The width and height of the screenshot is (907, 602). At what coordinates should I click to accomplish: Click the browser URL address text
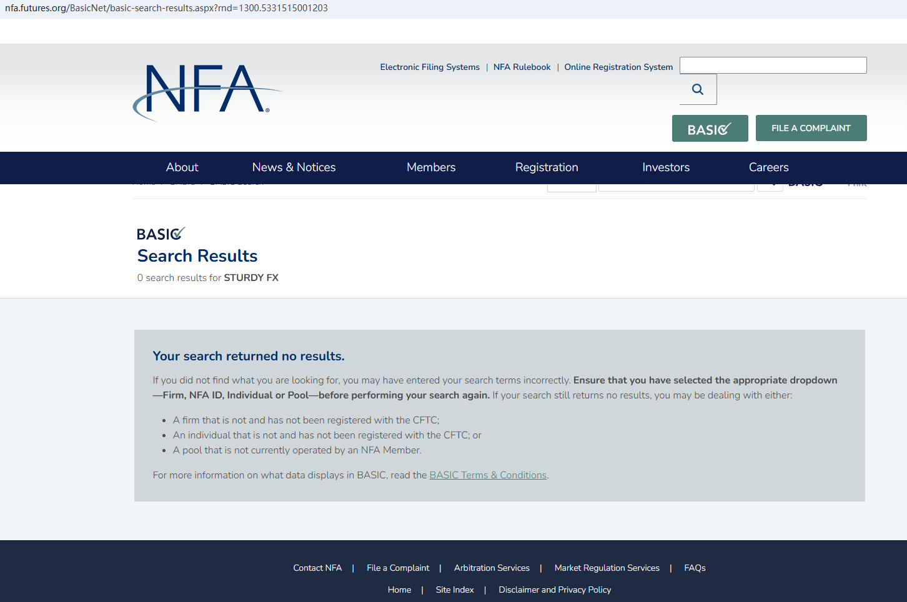pyautogui.click(x=166, y=8)
